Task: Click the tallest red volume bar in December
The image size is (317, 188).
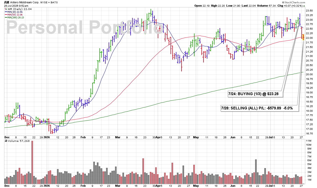Action: tap(32, 162)
